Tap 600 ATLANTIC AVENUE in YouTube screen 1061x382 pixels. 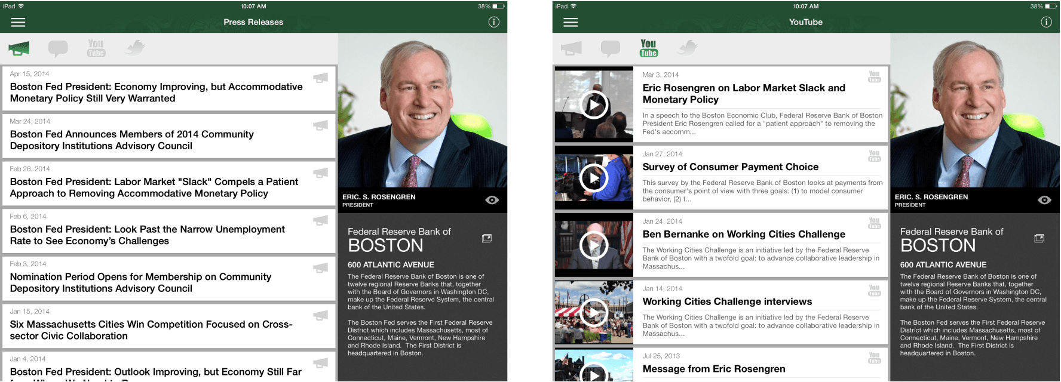943,265
